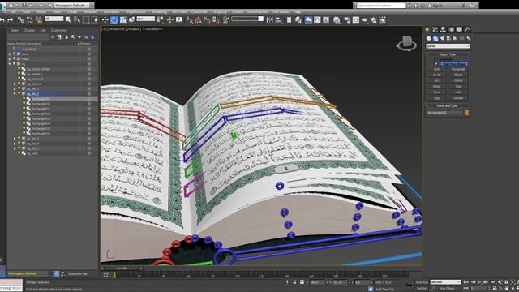
Task: Click the Helix object type button
Action: coord(458,92)
